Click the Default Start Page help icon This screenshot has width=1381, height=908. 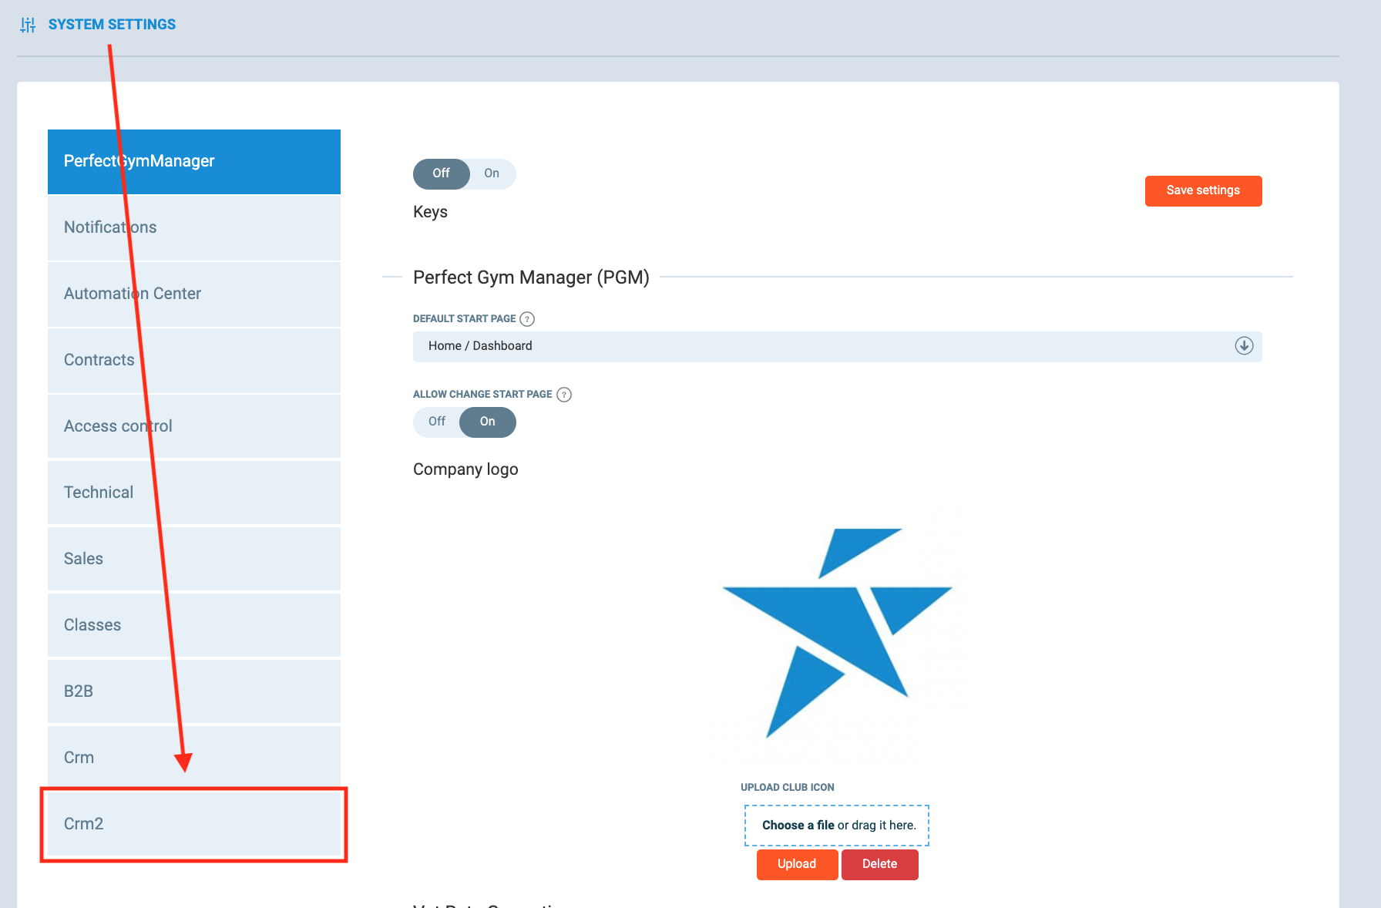[527, 319]
